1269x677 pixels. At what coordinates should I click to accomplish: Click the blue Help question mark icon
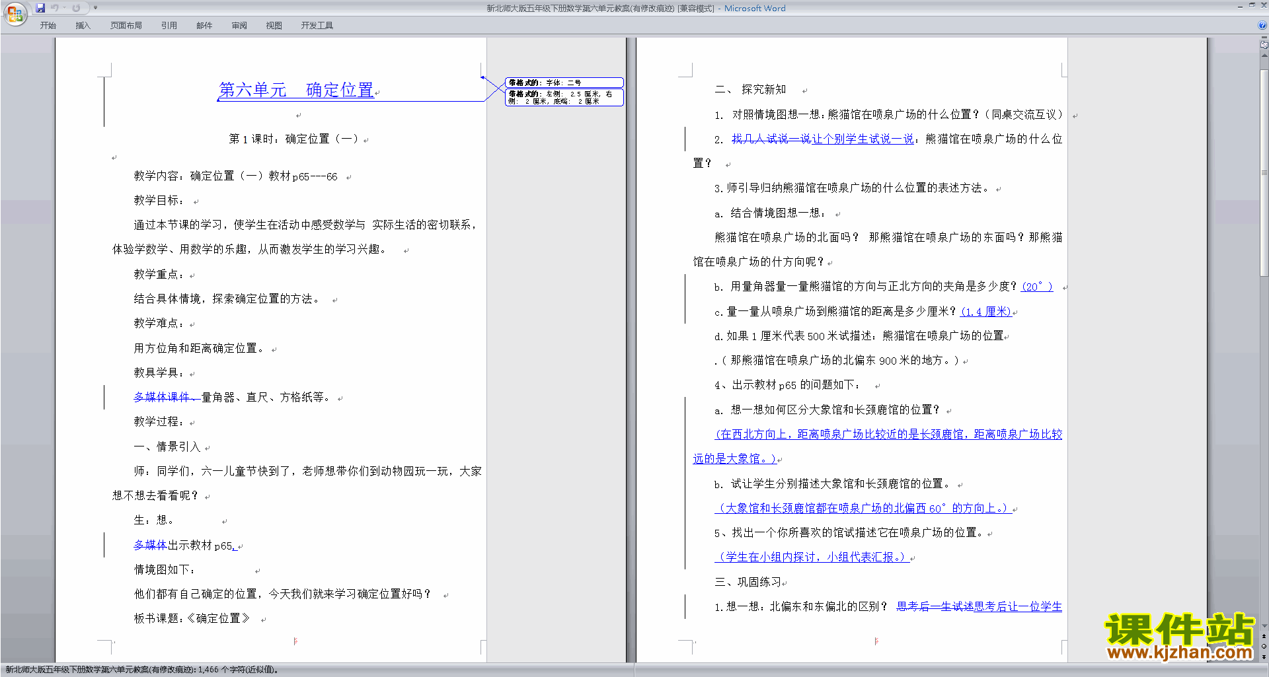(x=1262, y=25)
